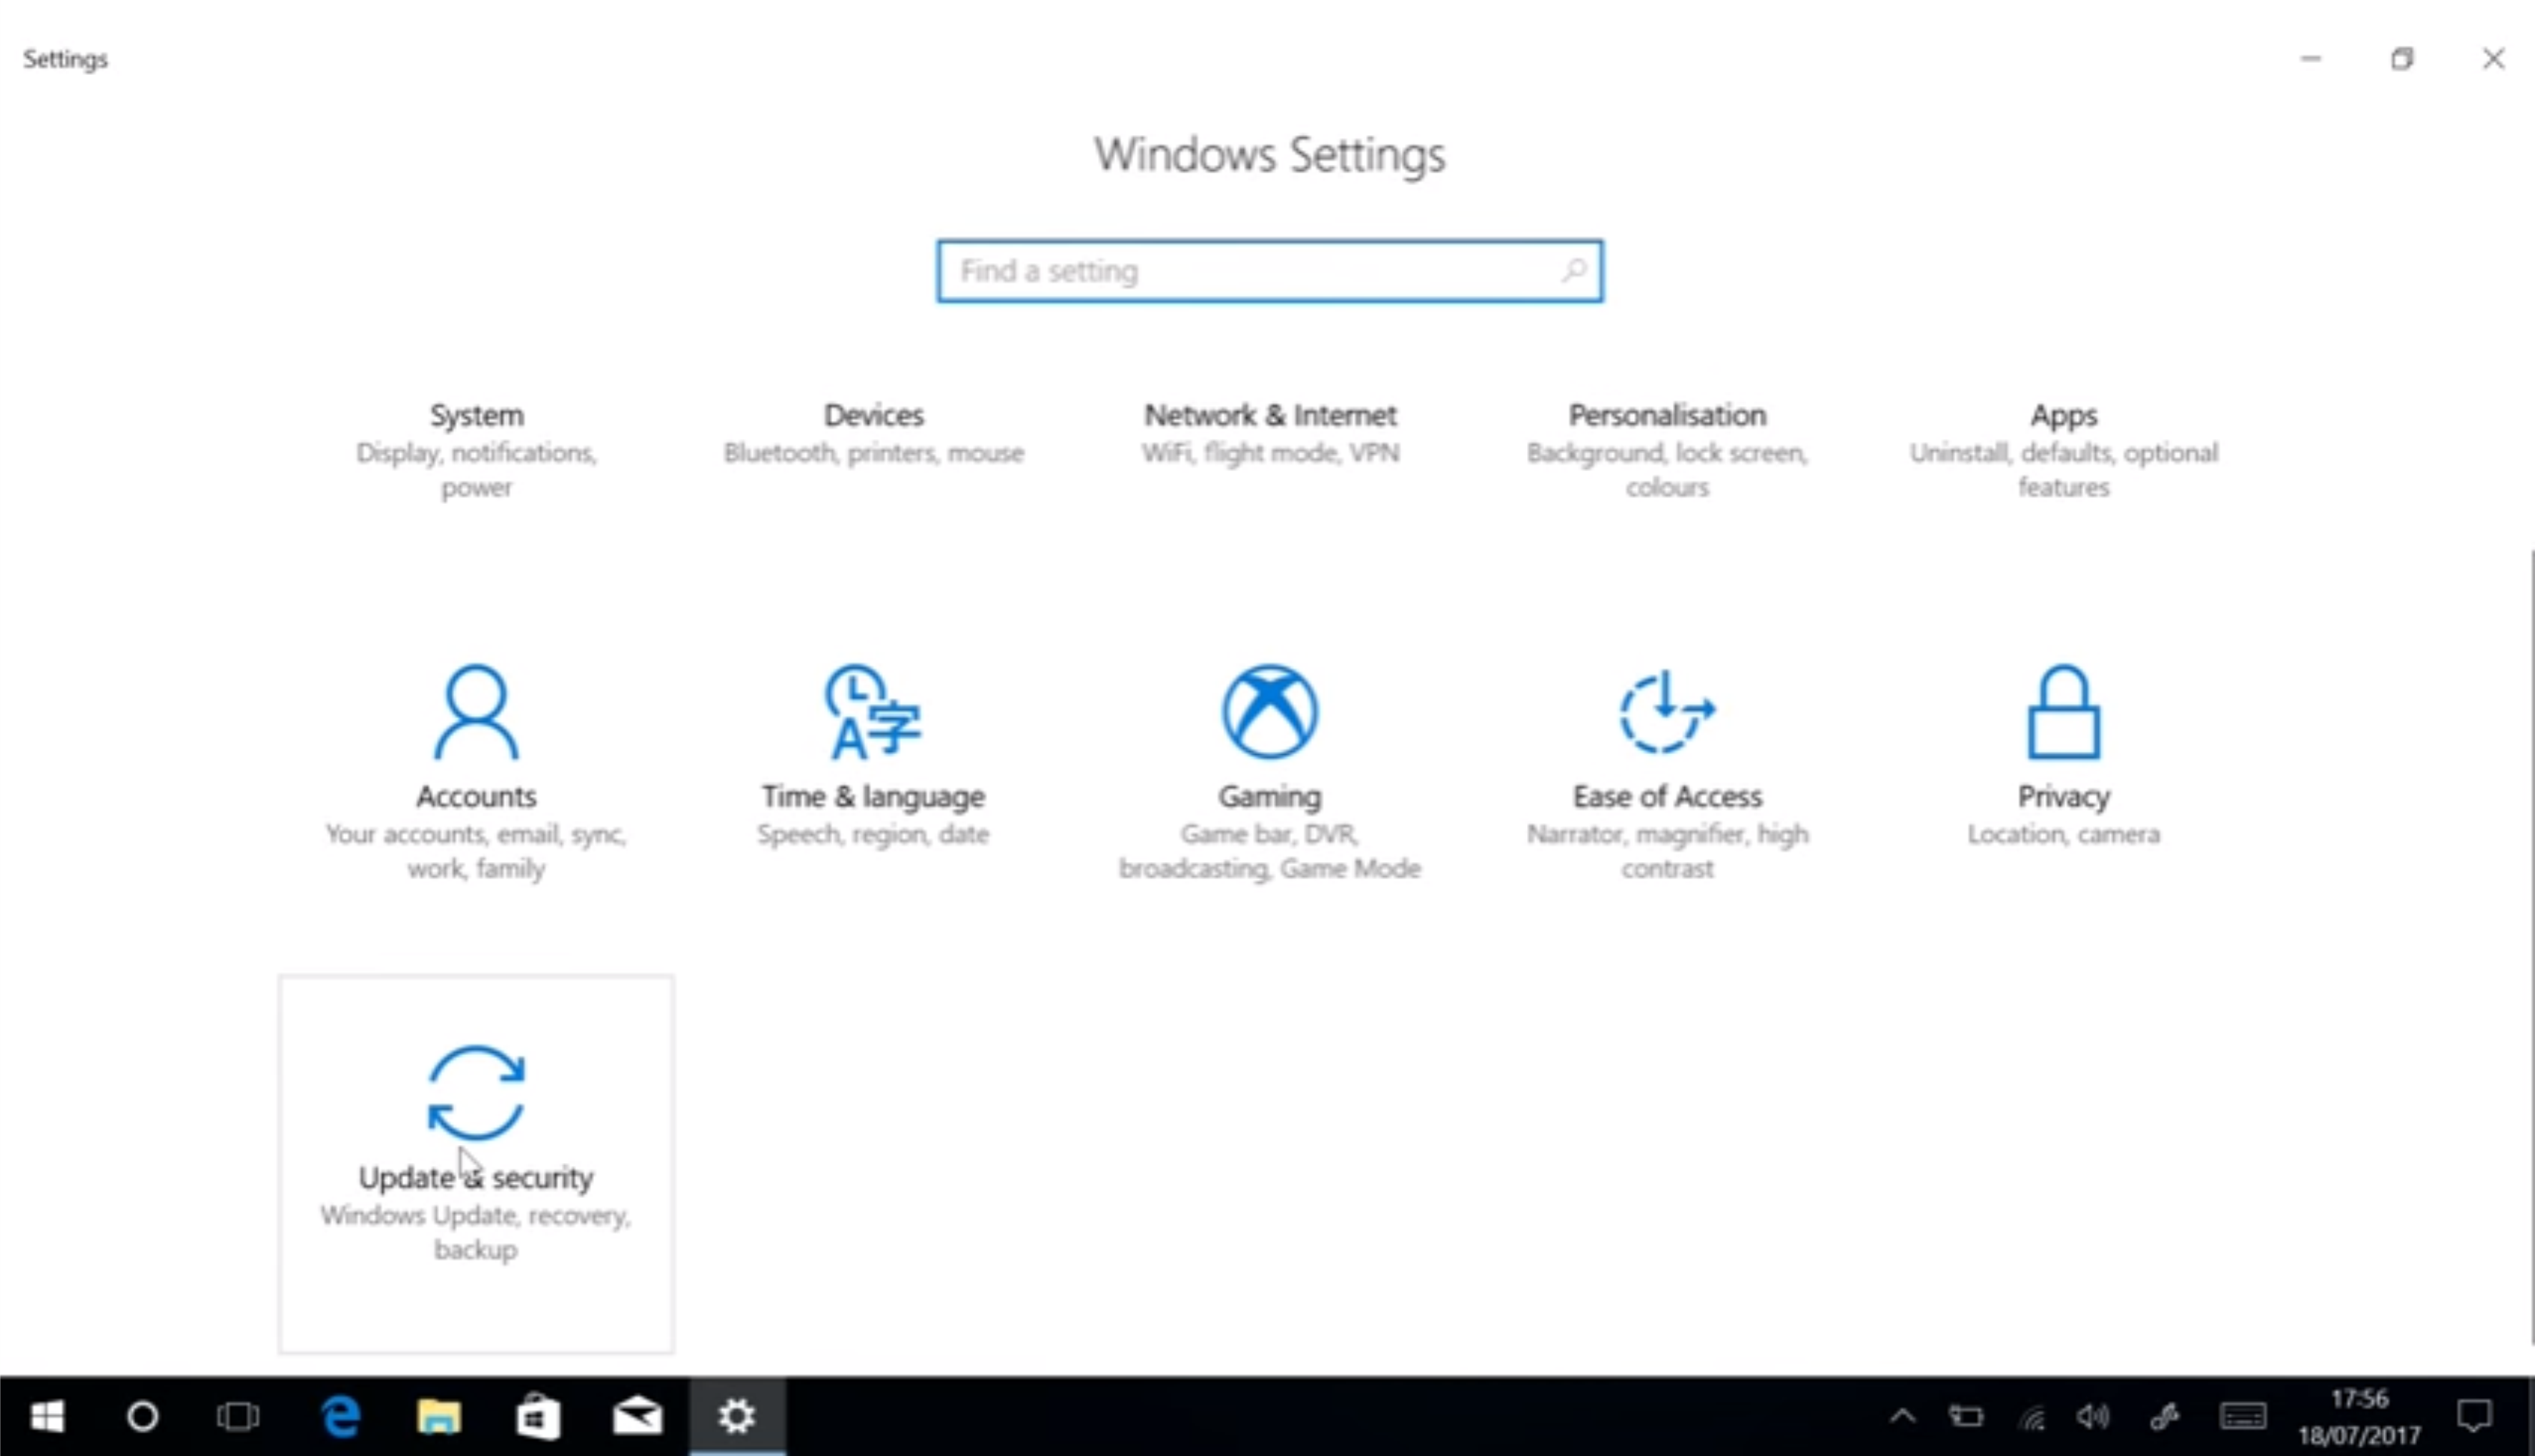This screenshot has height=1456, width=2535.
Task: Click into the Find a setting search field
Action: click(x=1270, y=270)
